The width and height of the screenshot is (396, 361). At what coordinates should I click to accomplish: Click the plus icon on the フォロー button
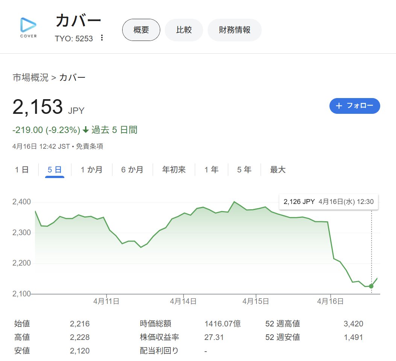[339, 106]
